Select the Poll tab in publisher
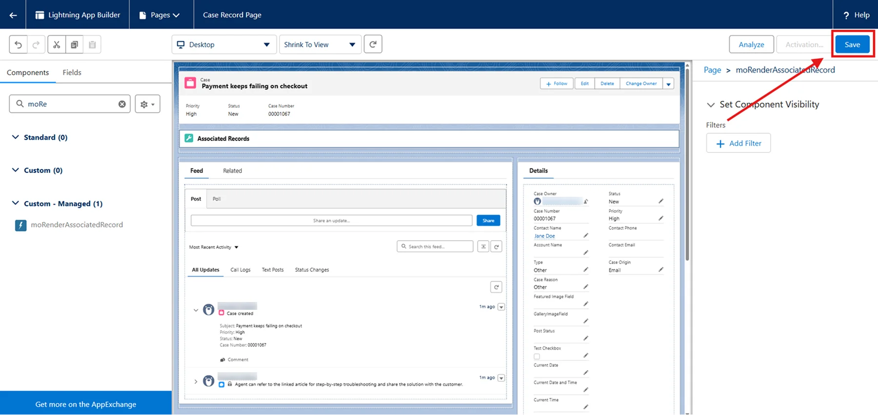This screenshot has width=878, height=415. [x=217, y=199]
